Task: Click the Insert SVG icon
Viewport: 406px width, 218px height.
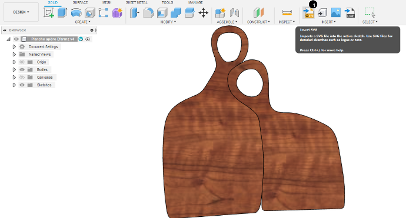Action: (x=308, y=12)
